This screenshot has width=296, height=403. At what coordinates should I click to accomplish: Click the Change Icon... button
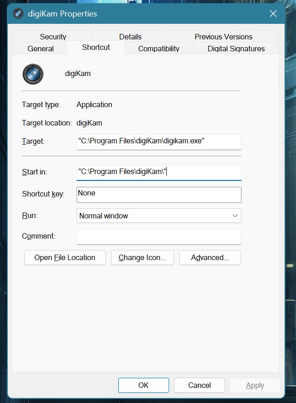[142, 257]
